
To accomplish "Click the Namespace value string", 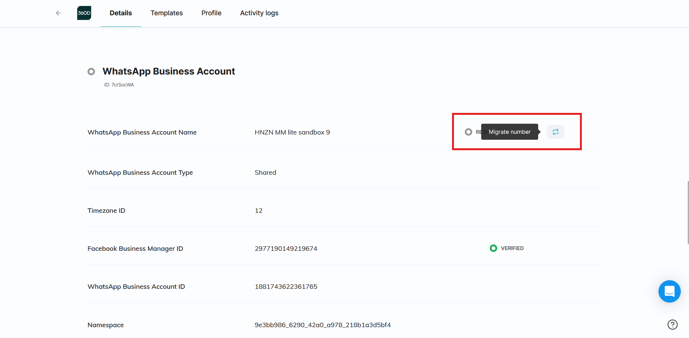I will tap(323, 325).
